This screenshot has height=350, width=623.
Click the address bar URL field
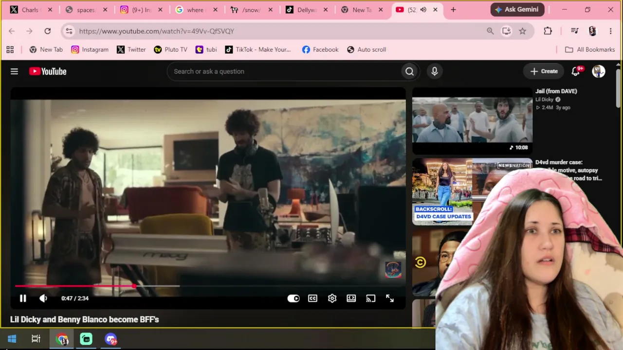click(x=280, y=31)
